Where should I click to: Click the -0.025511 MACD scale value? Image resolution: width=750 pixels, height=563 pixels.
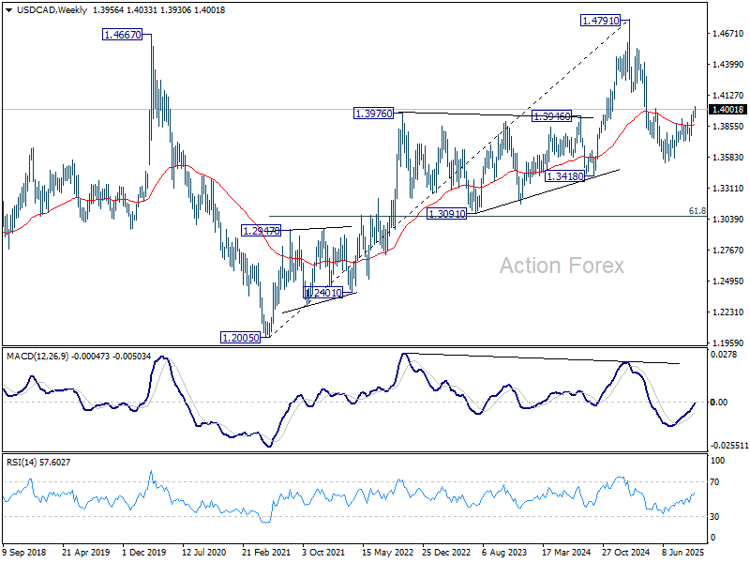pos(729,446)
